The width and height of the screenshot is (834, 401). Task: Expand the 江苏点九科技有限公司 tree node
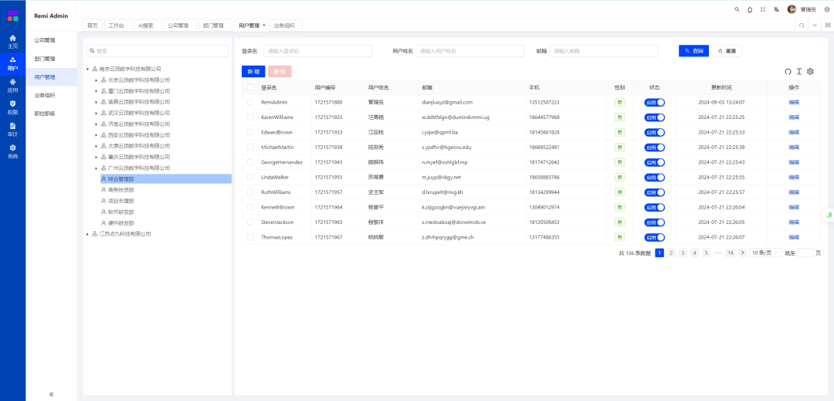click(87, 233)
